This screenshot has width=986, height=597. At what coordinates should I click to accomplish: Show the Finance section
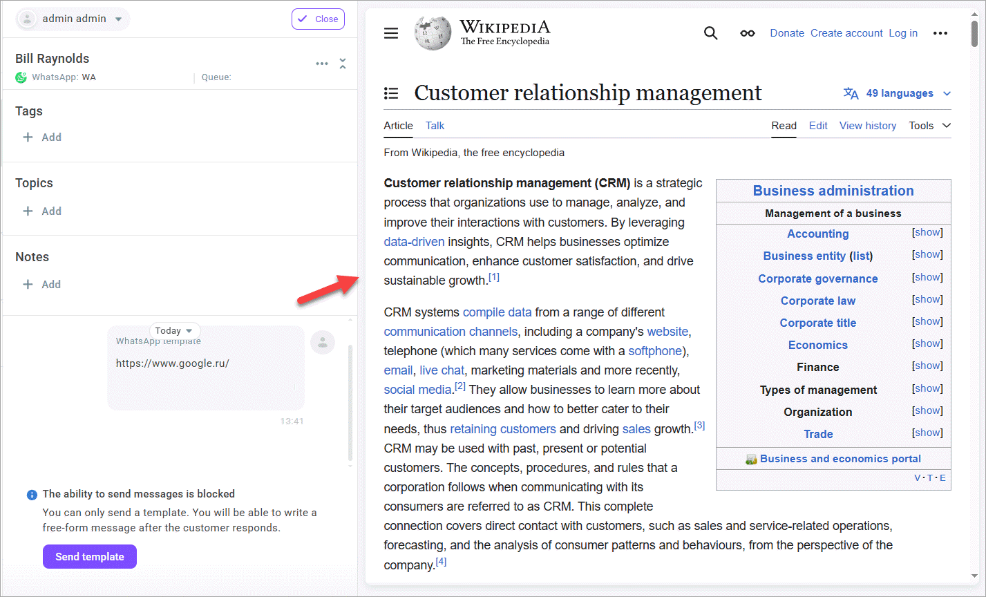[x=927, y=366]
